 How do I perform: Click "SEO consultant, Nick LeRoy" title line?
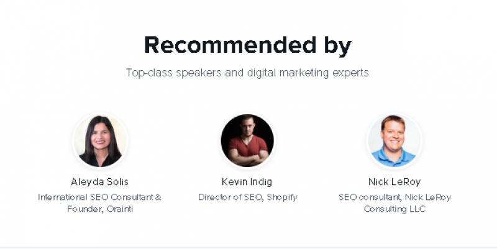[x=394, y=197]
